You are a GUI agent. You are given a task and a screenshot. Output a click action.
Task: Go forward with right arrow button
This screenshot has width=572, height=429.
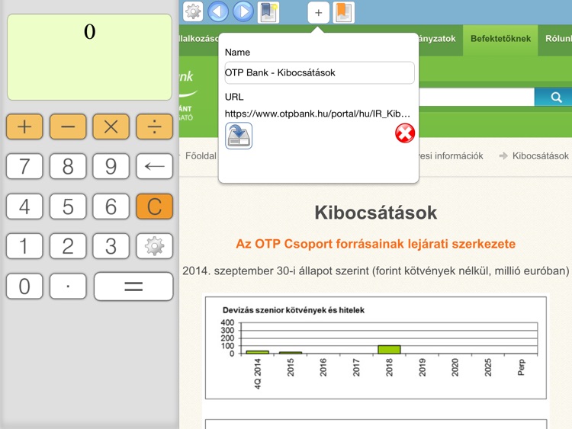click(243, 12)
